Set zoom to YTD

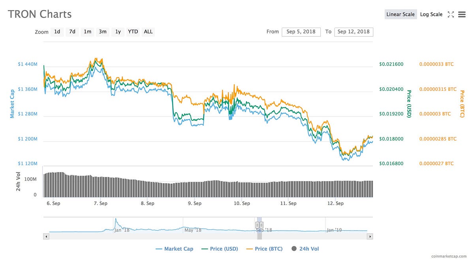133,32
